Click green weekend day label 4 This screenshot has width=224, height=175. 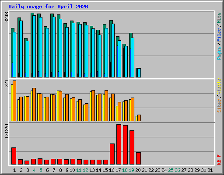[34, 170]
